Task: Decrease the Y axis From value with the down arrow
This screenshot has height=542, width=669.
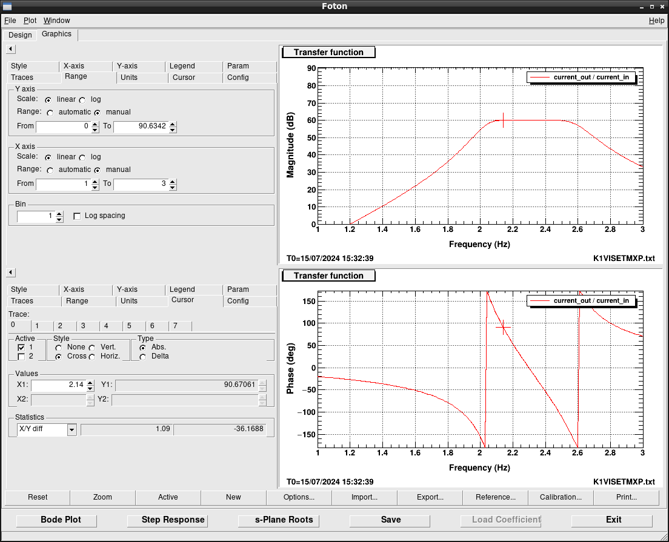Action: pyautogui.click(x=95, y=130)
